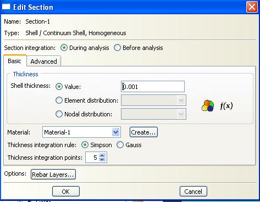Choose the Element distribution option
This screenshot has width=260, height=202.
tap(59, 100)
